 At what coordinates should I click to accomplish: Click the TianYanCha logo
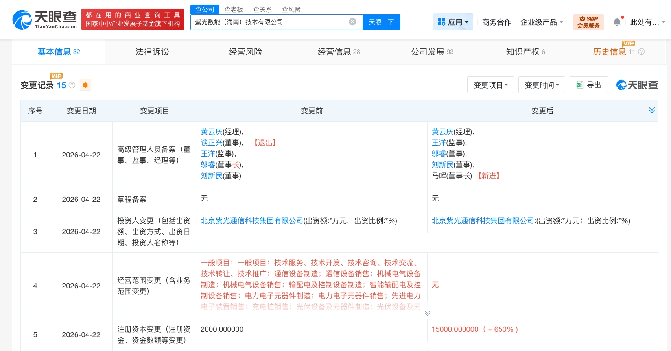click(44, 20)
